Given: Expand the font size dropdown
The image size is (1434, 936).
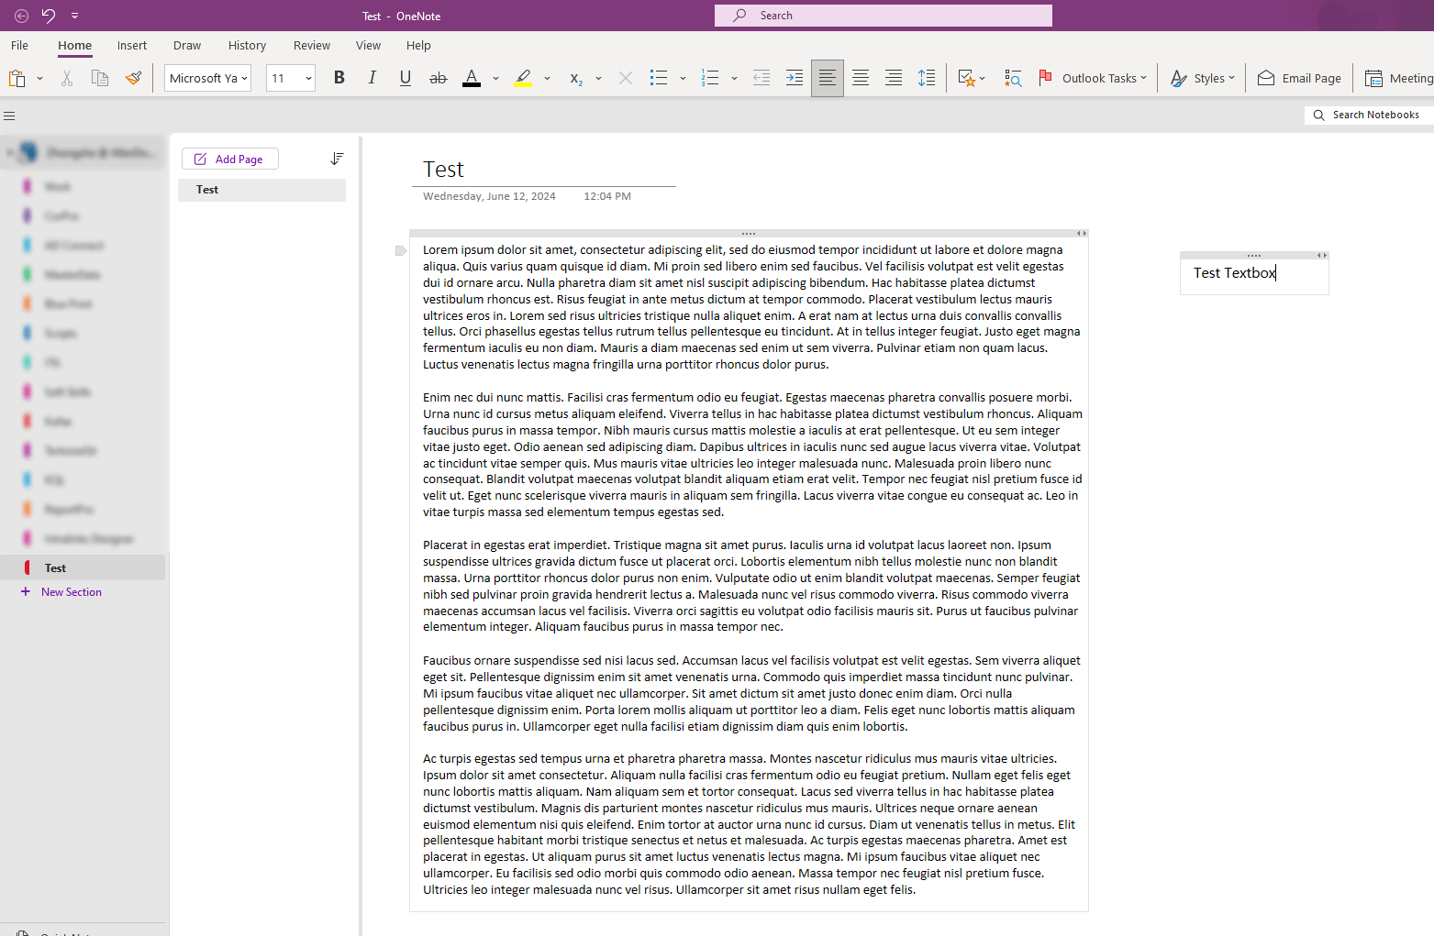Looking at the screenshot, I should pos(307,78).
